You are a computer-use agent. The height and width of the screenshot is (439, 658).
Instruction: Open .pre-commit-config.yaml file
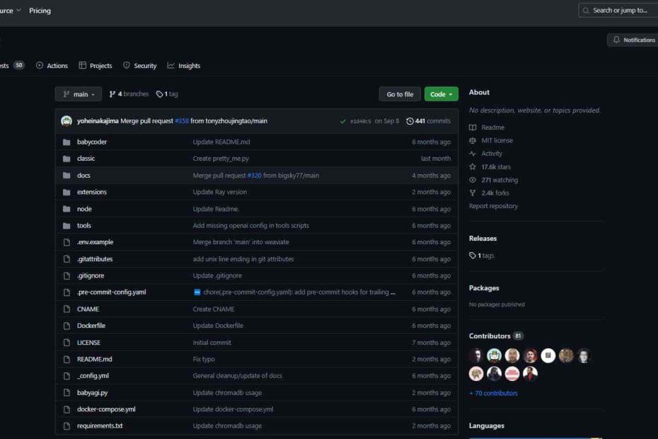click(x=111, y=292)
